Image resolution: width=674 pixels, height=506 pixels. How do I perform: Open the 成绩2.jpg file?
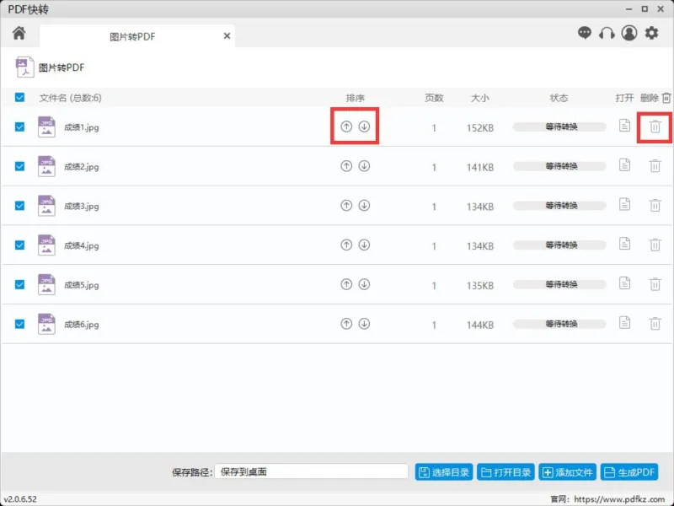click(x=624, y=164)
